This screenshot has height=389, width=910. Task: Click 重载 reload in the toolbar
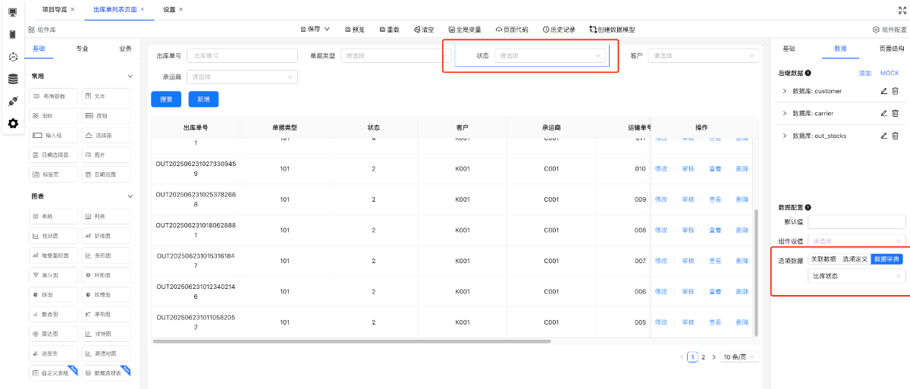pyautogui.click(x=389, y=30)
